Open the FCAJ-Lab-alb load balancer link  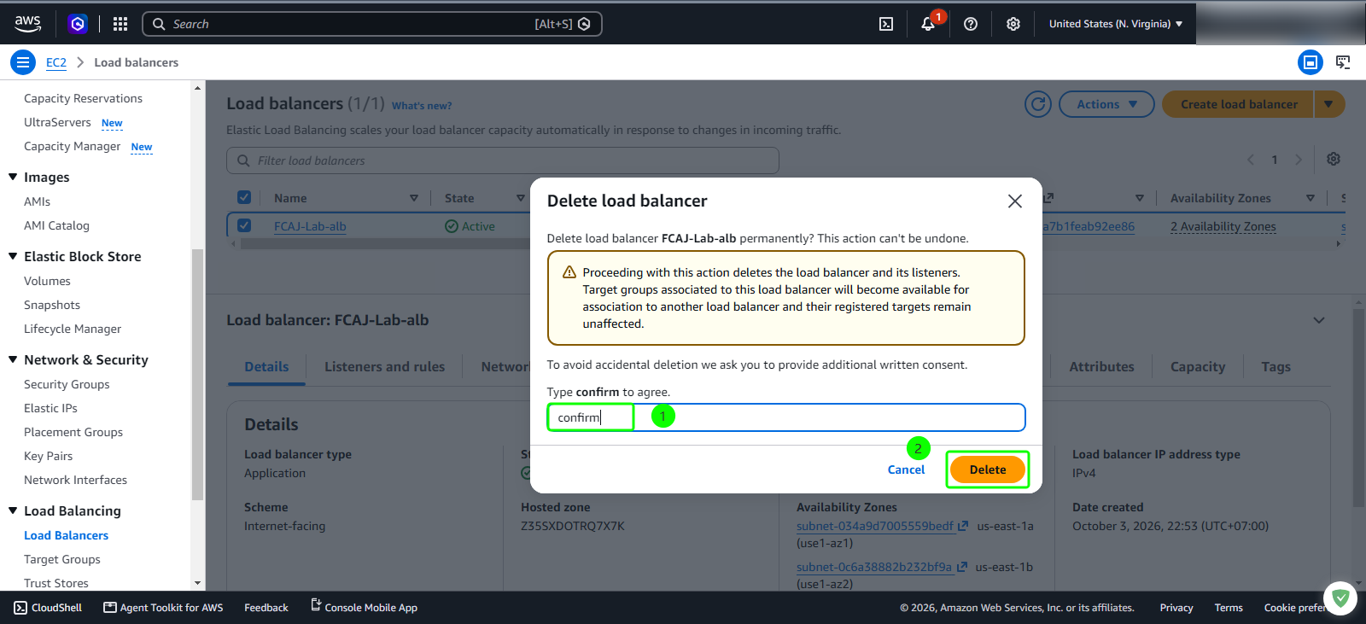[x=310, y=226]
